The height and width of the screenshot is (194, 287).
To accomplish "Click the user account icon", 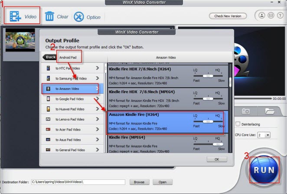I will pyautogui.click(x=262, y=15).
